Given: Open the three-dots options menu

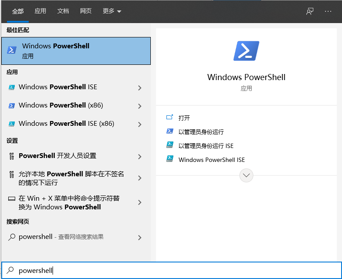Looking at the screenshot, I should 328,11.
